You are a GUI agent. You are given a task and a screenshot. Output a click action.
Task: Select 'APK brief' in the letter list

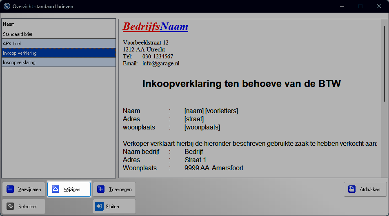tap(58, 43)
